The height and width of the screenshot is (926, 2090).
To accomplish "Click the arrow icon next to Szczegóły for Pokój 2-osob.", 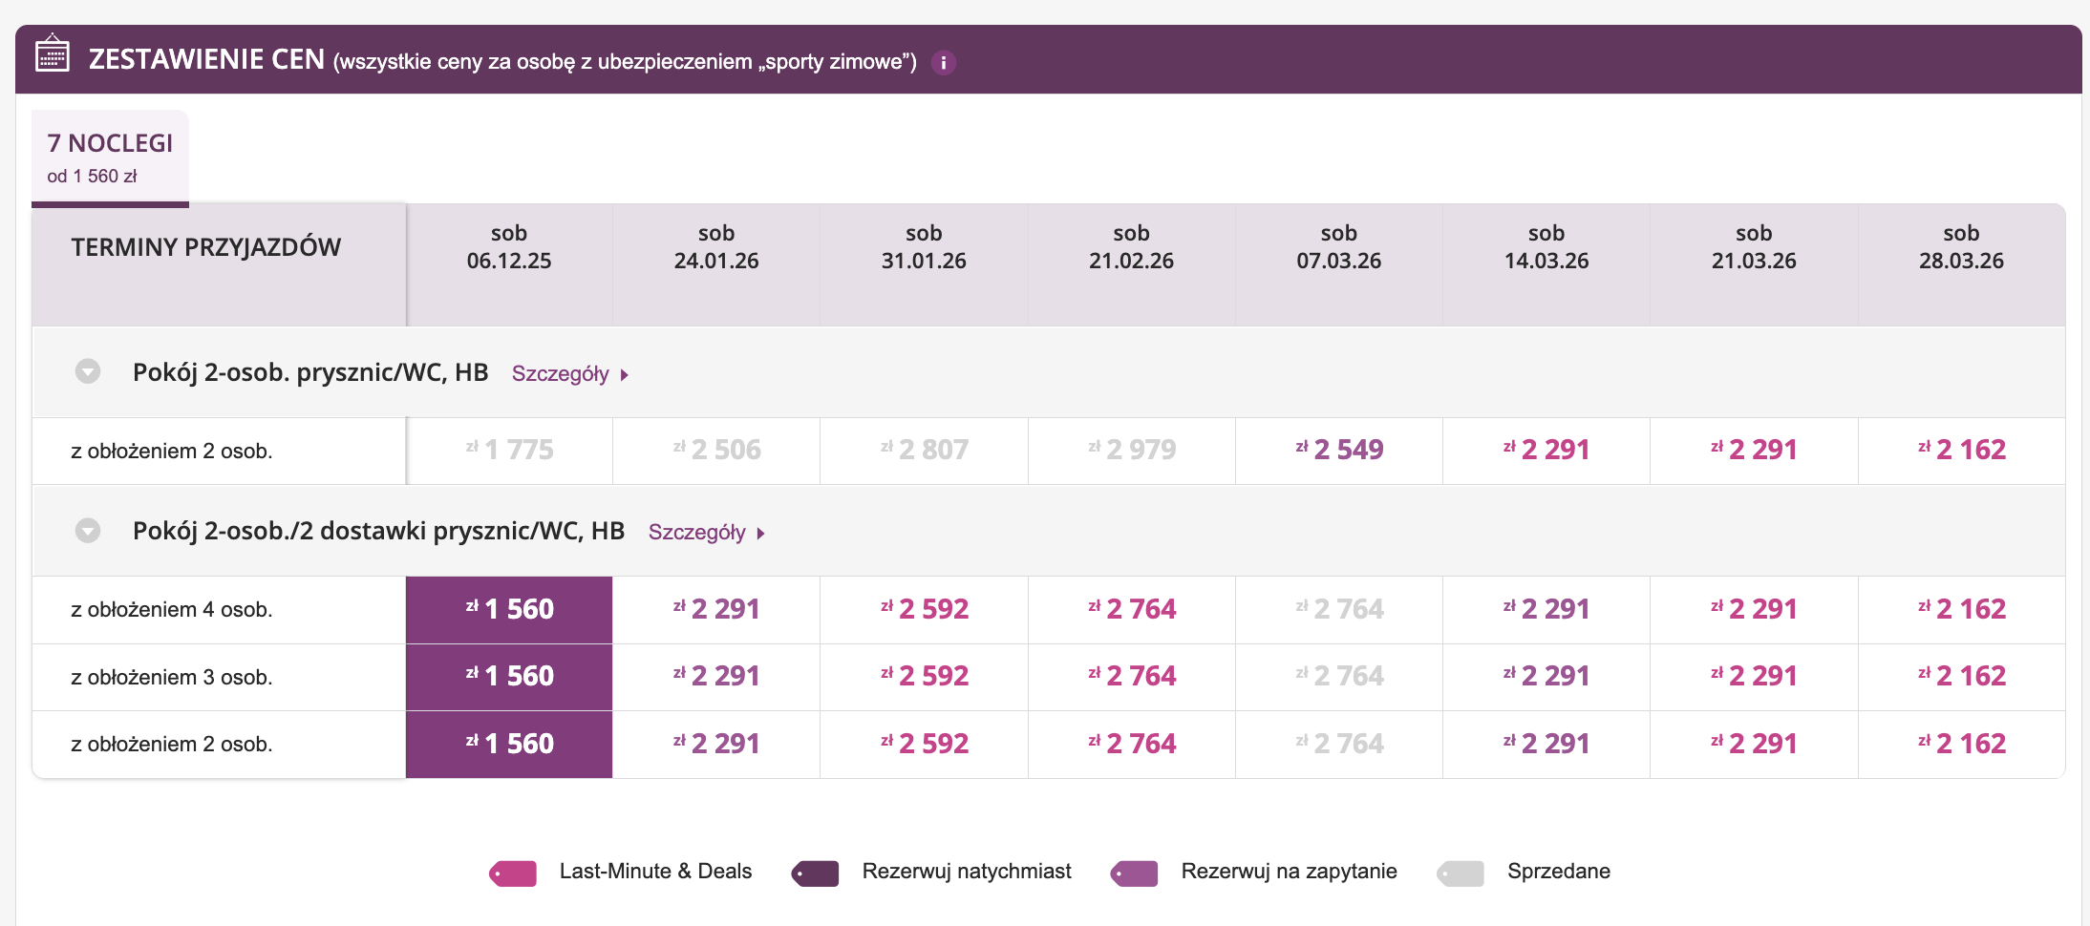I will (624, 374).
